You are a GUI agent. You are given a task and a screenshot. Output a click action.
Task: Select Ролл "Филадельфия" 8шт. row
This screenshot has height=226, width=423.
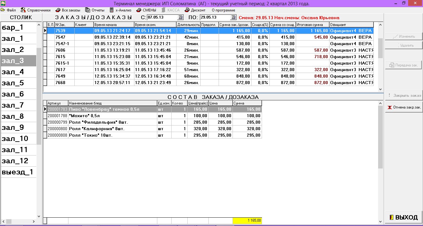152,122
